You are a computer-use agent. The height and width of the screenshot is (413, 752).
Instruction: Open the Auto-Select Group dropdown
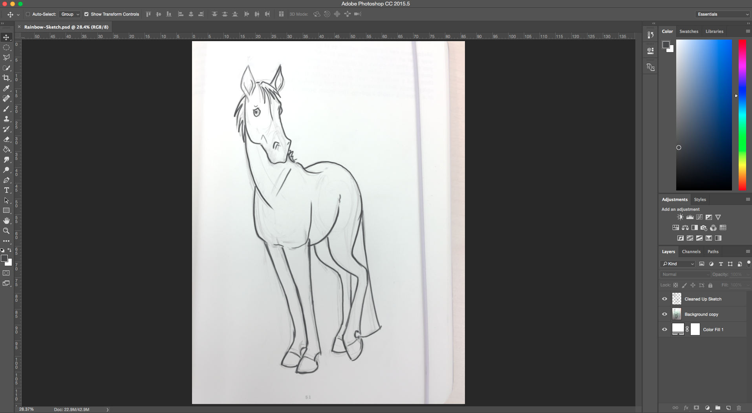(x=70, y=14)
